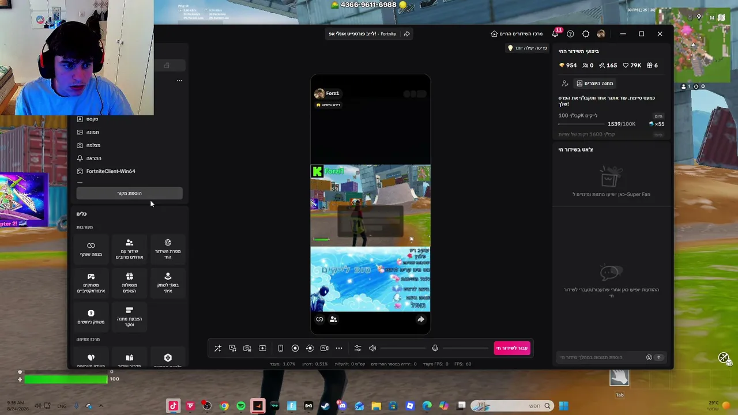Open the 'משאלות הצופים' viewer wishes tool
Image resolution: width=738 pixels, height=415 pixels.
[129, 283]
